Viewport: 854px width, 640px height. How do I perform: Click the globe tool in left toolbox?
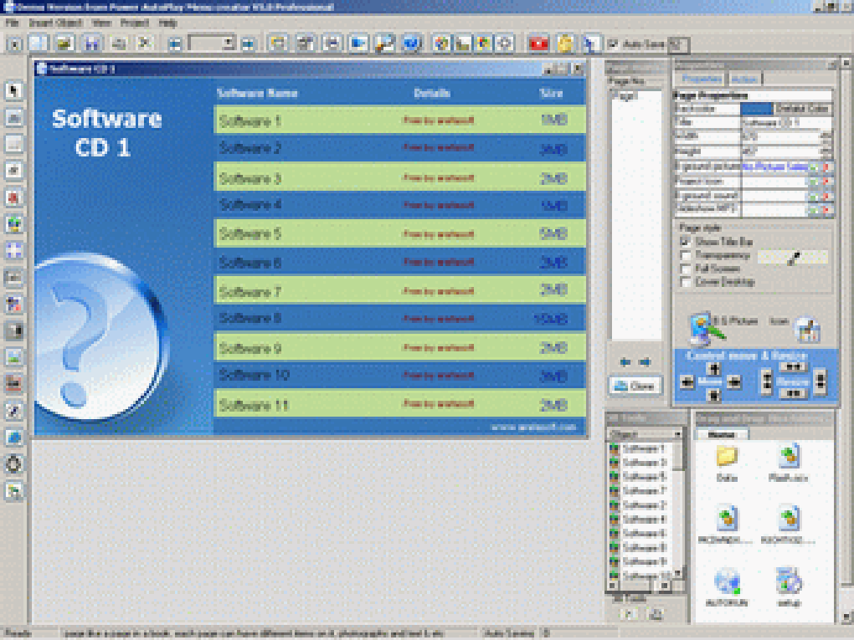point(14,438)
